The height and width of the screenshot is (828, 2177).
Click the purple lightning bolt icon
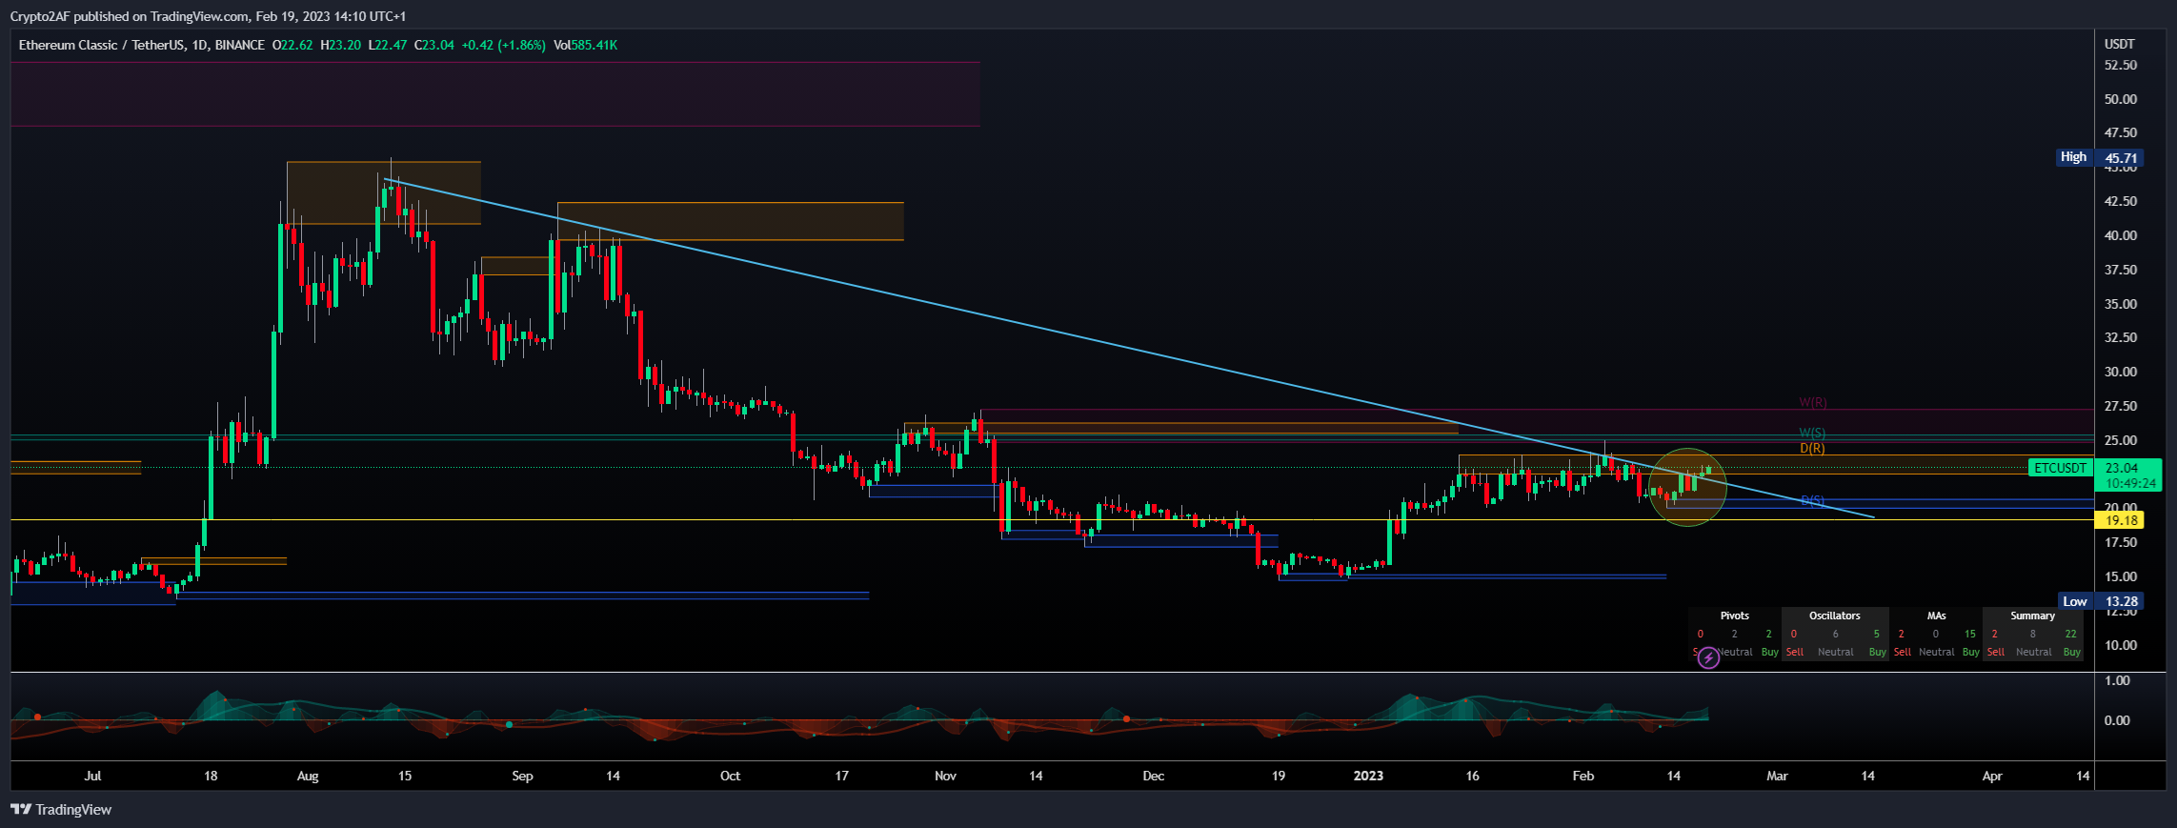point(1708,657)
